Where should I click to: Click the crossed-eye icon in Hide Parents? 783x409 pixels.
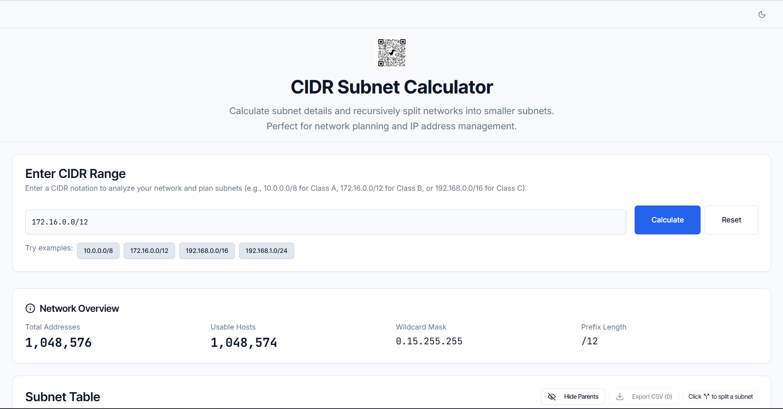click(x=552, y=397)
